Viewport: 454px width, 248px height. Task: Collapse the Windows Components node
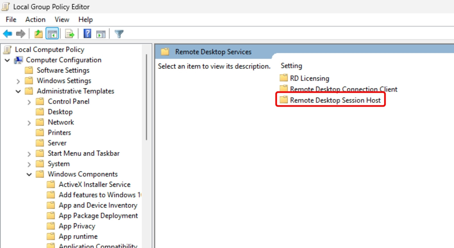pyautogui.click(x=29, y=175)
